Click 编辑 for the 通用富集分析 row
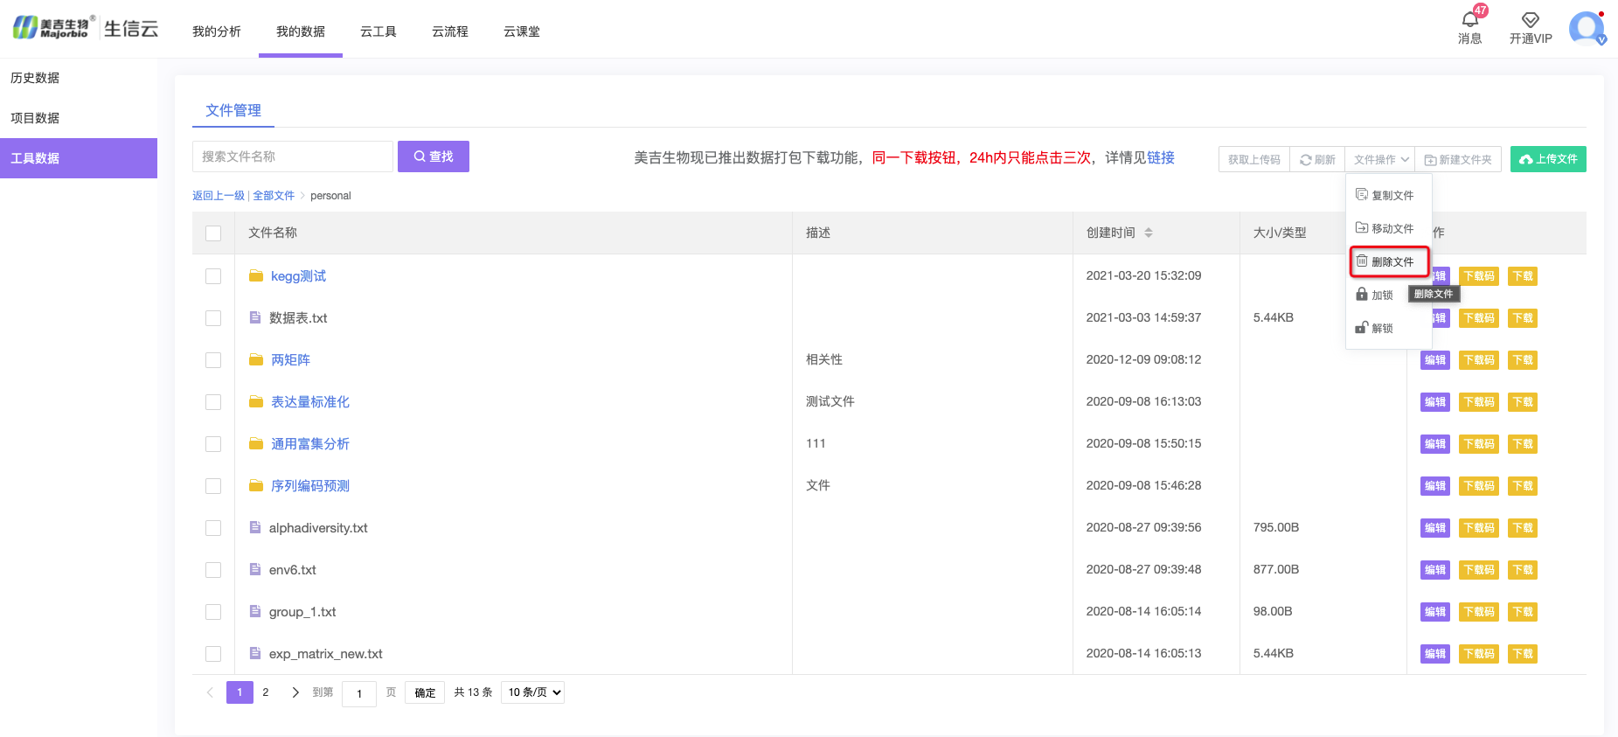 click(1435, 444)
